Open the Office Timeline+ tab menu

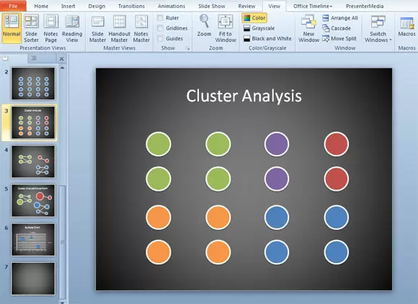tap(313, 6)
